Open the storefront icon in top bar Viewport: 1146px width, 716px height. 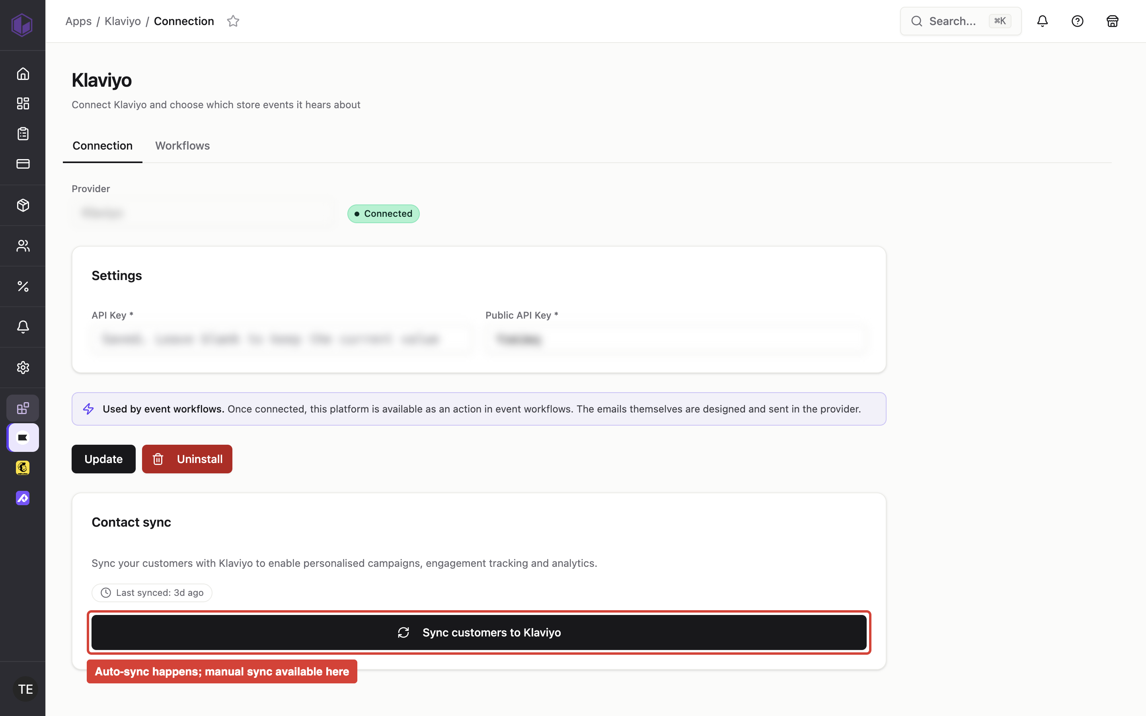(x=1113, y=21)
